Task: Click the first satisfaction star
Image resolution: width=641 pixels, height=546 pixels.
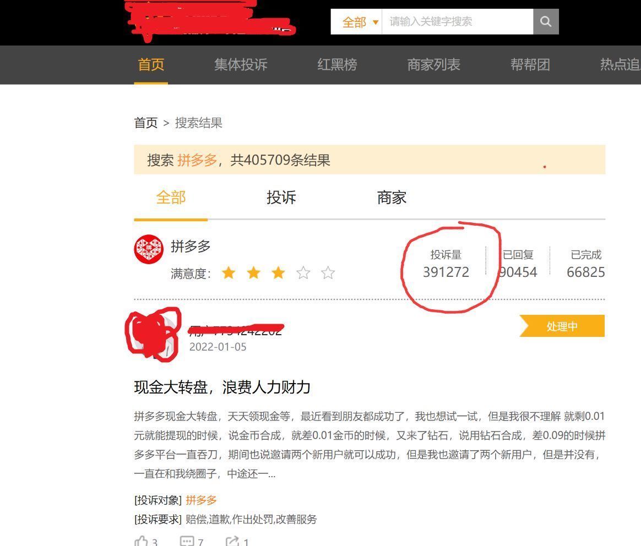Action: [x=229, y=272]
